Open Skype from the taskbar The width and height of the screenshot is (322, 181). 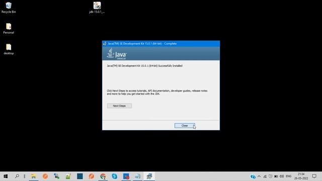pos(115,176)
